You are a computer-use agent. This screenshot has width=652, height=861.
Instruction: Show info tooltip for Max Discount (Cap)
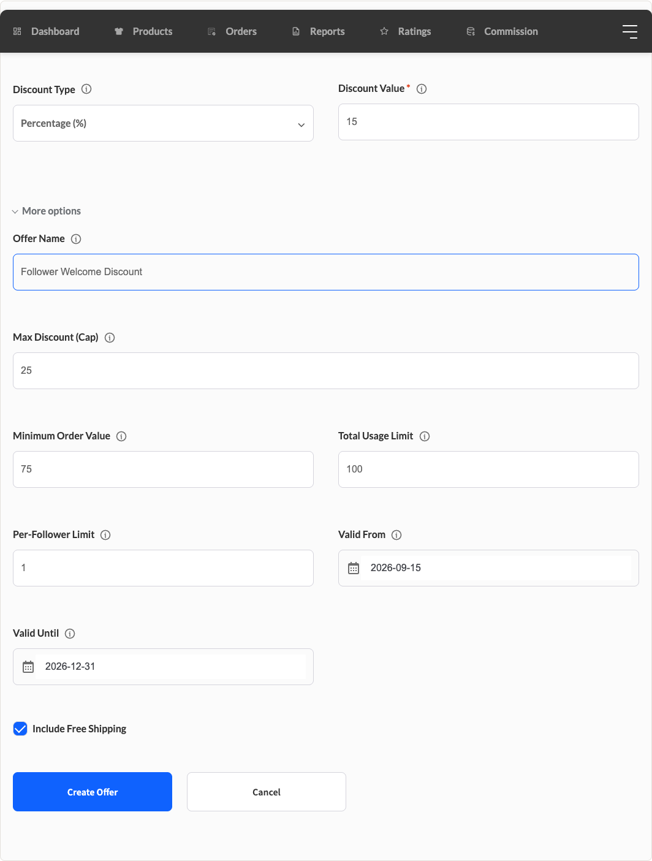point(110,338)
